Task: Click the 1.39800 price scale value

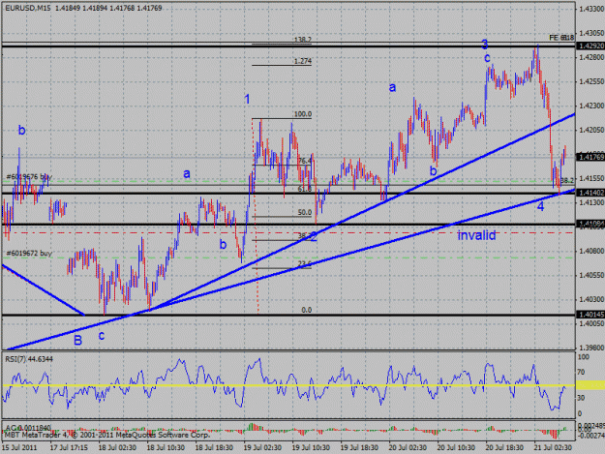Action: (x=591, y=348)
